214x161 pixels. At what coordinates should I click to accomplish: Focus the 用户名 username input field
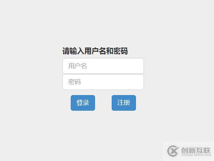[x=103, y=66]
